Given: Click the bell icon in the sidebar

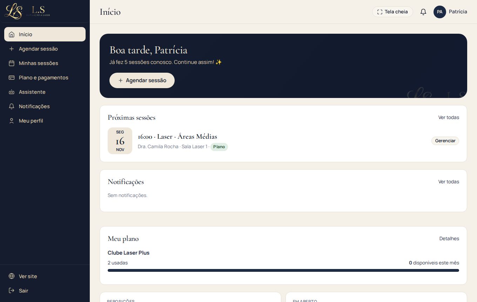Looking at the screenshot, I should click(12, 106).
